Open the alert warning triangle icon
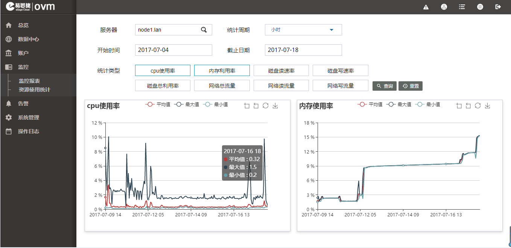This screenshot has height=248, width=511. 426,7
